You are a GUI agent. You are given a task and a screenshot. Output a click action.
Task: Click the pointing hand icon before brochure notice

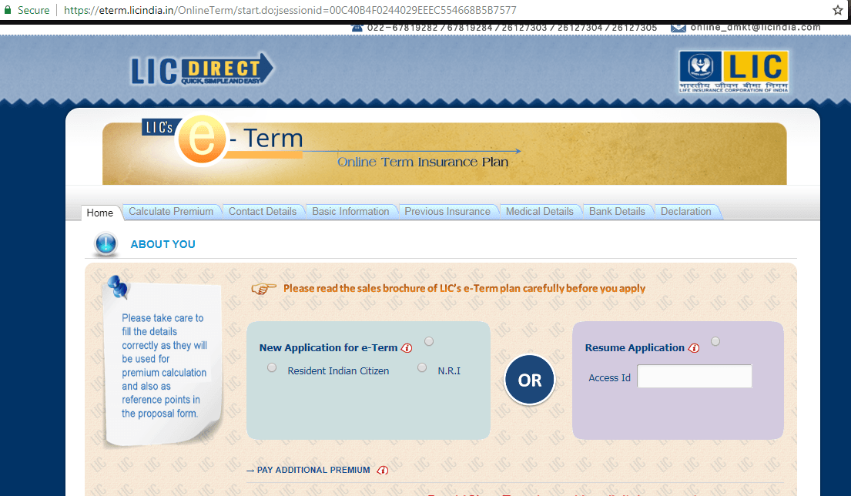[263, 289]
